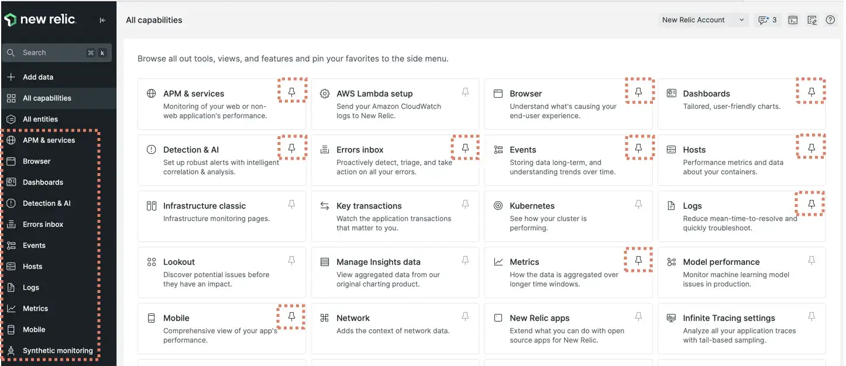Pin AWS Lambda setup to side menu
This screenshot has height=366, width=846.
coord(465,92)
